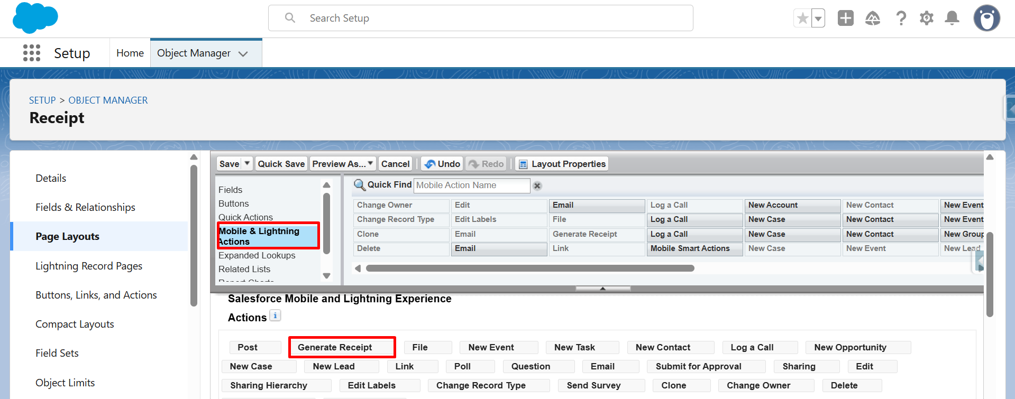Open the Trailhead guidance icon
1015x399 pixels.
(872, 18)
